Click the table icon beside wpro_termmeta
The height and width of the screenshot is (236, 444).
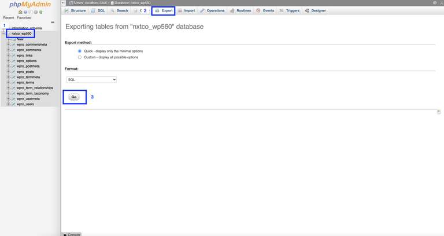(x=13, y=77)
